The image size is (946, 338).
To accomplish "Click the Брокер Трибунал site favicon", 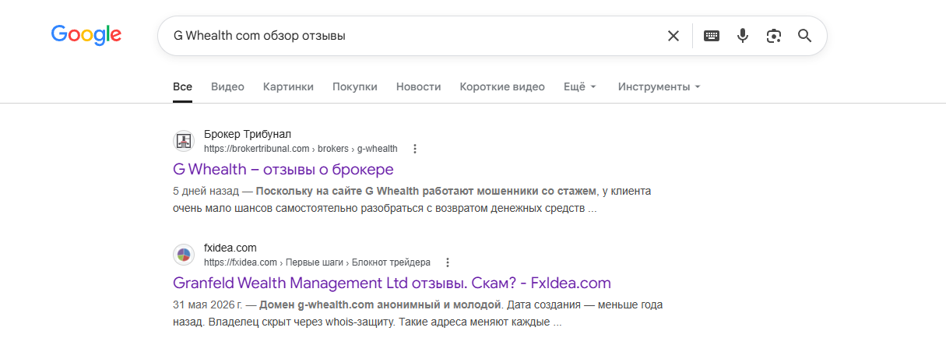I will pos(183,141).
